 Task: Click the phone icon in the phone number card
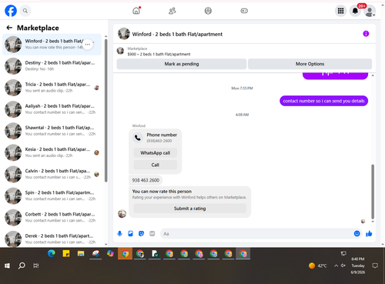pos(138,138)
